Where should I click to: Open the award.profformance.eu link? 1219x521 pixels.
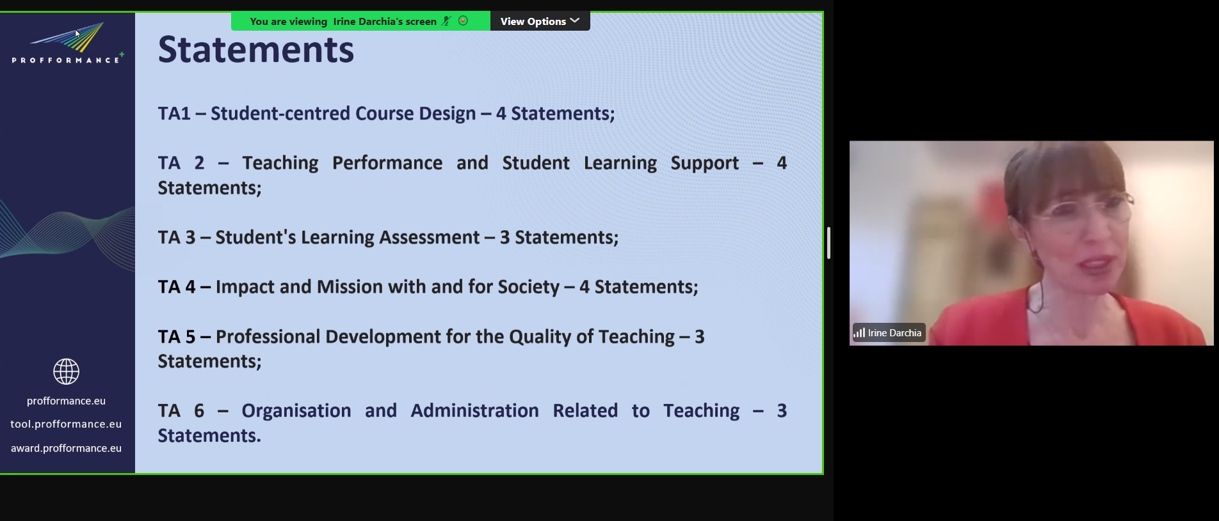tap(66, 448)
